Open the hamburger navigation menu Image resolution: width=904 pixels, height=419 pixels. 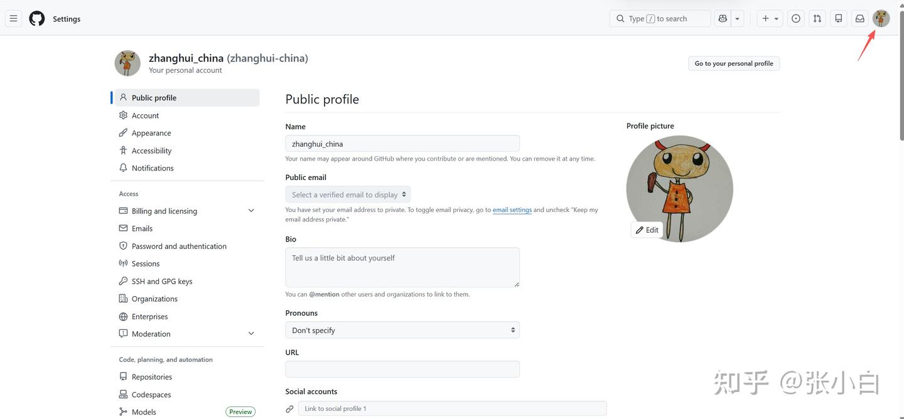13,19
